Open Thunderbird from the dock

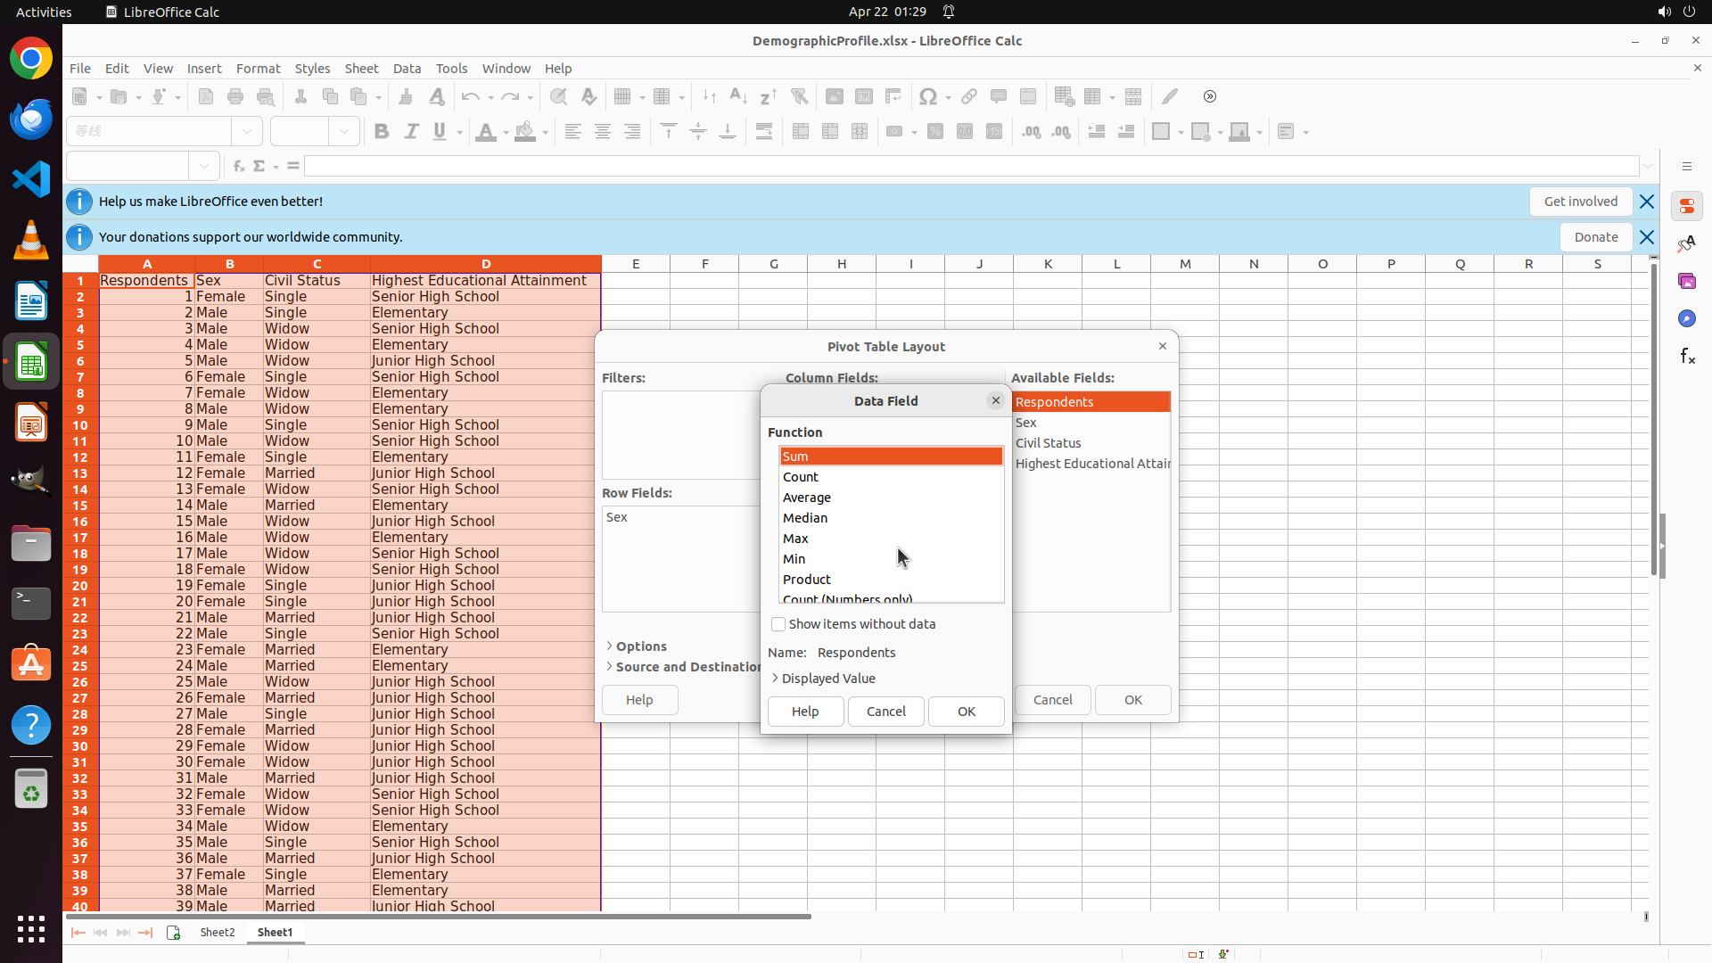[x=31, y=119]
